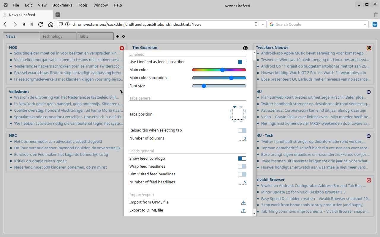The image size is (380, 237).
Task: Click the rewind history button
Action: (24, 24)
